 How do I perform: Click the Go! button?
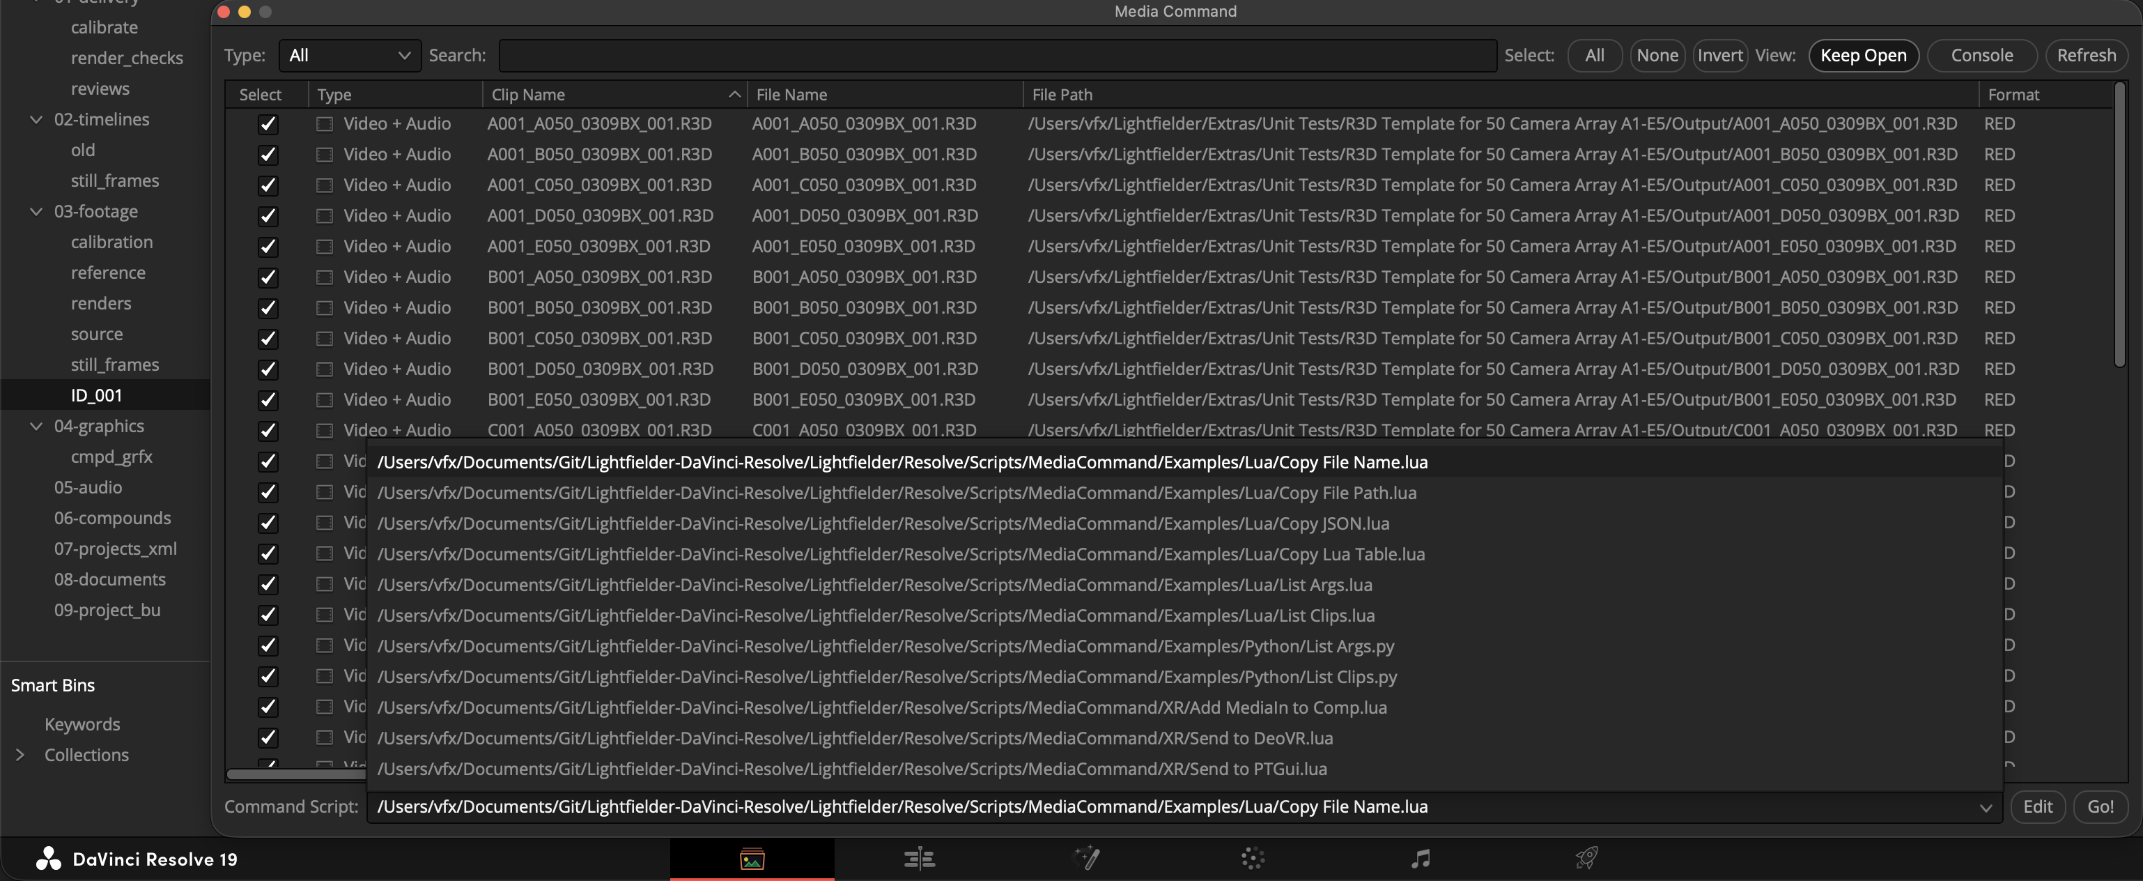click(x=2100, y=806)
